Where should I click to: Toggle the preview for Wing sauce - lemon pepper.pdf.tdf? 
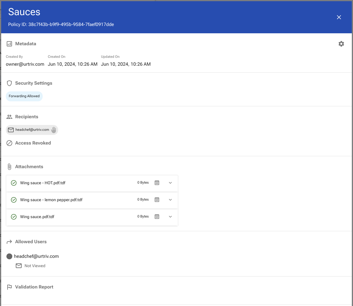(x=157, y=199)
